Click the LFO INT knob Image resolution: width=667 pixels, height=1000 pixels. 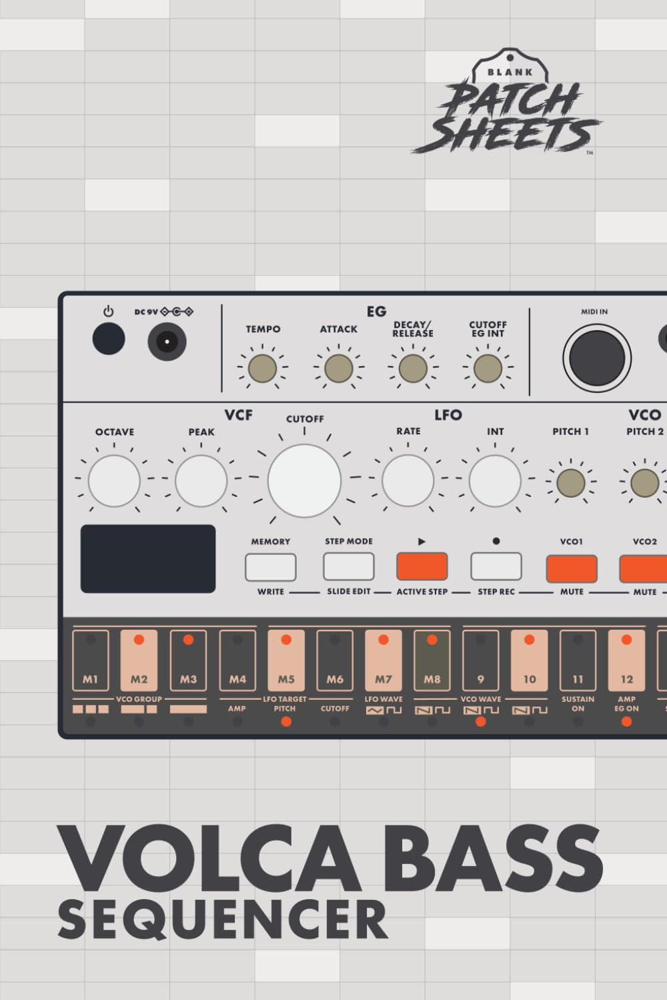tap(495, 481)
